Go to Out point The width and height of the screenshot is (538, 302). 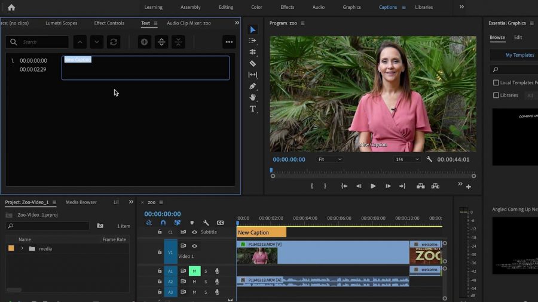[x=402, y=186]
